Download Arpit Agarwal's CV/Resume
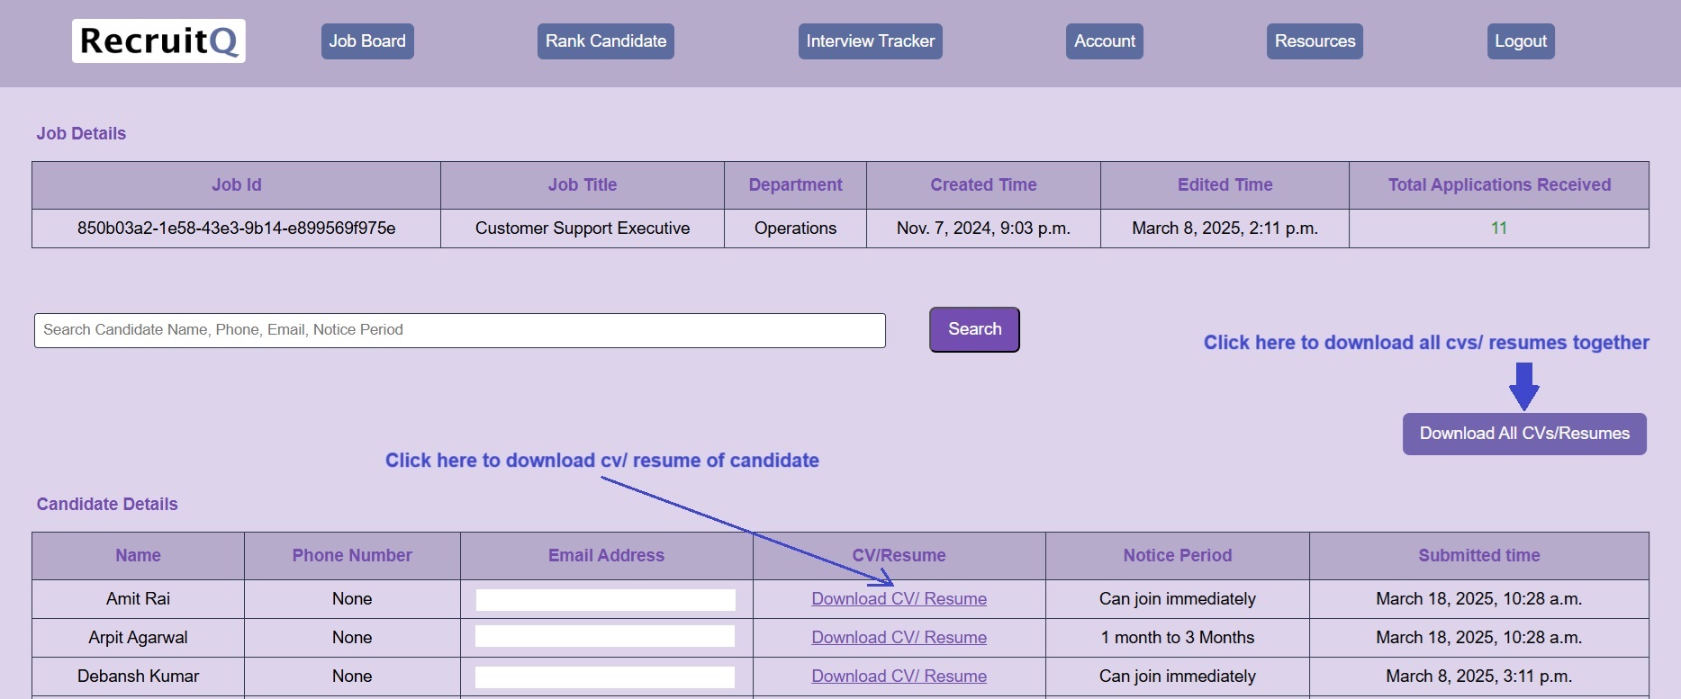The image size is (1681, 699). point(899,638)
